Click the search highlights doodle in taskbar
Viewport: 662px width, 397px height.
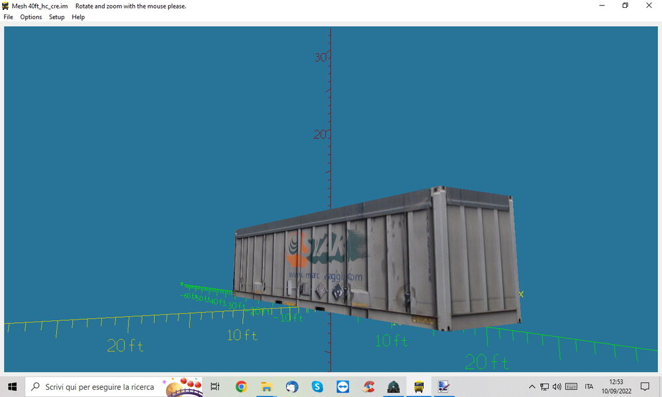[x=184, y=386]
